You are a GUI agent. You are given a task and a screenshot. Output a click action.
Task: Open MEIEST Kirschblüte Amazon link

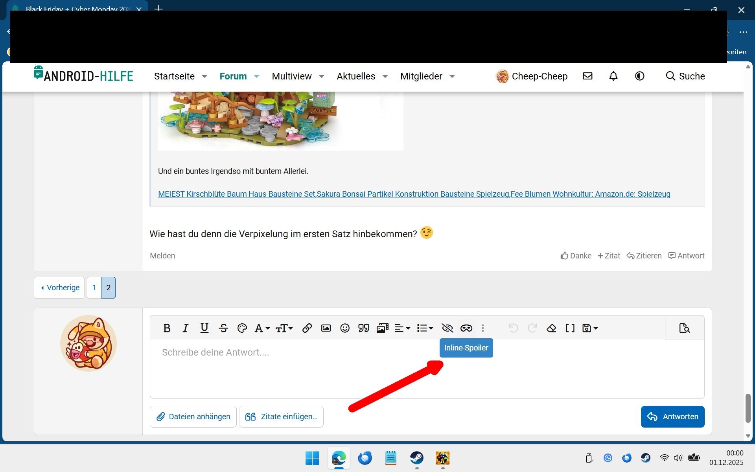(414, 194)
